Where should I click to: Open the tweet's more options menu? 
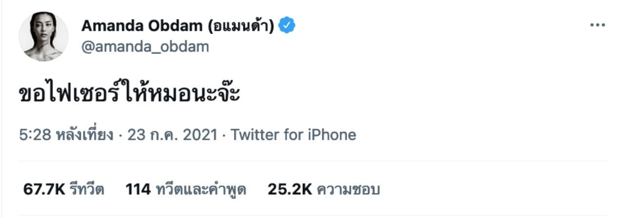(597, 25)
